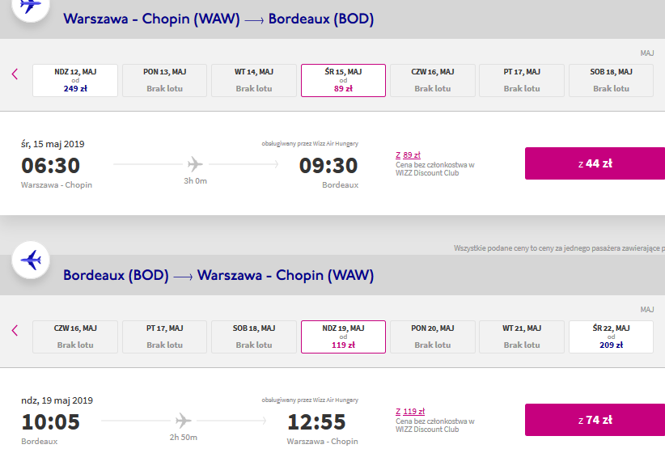Select return date CZW 16 MAJ tab
665x453 pixels.
coord(75,337)
